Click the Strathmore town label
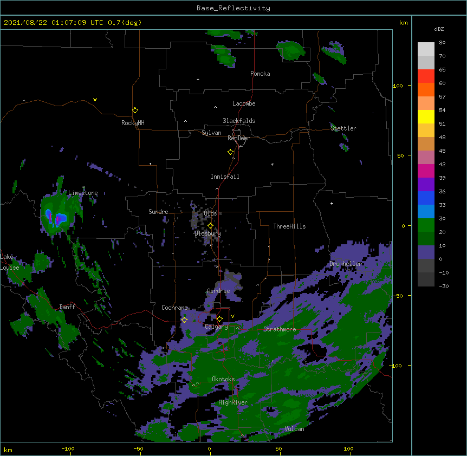 point(280,329)
